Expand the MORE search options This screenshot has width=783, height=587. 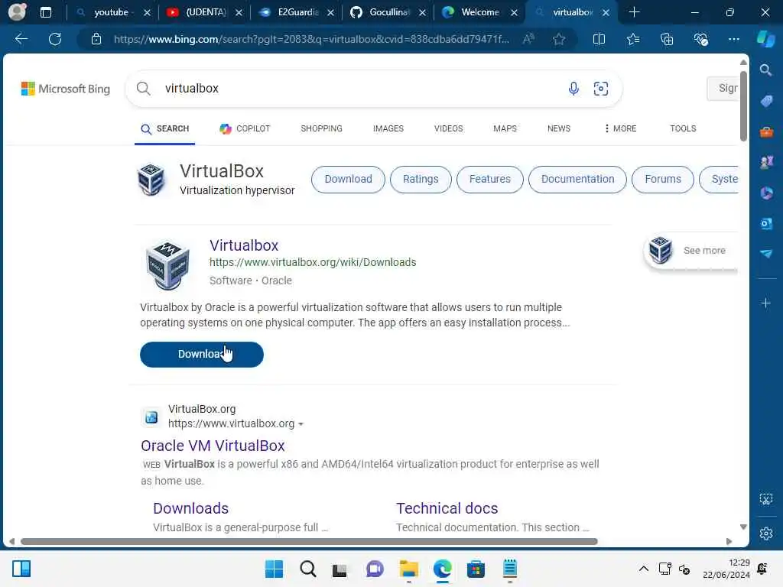[x=620, y=128]
